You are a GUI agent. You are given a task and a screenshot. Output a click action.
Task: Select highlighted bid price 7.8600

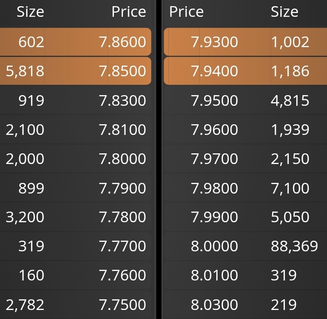pyautogui.click(x=123, y=42)
